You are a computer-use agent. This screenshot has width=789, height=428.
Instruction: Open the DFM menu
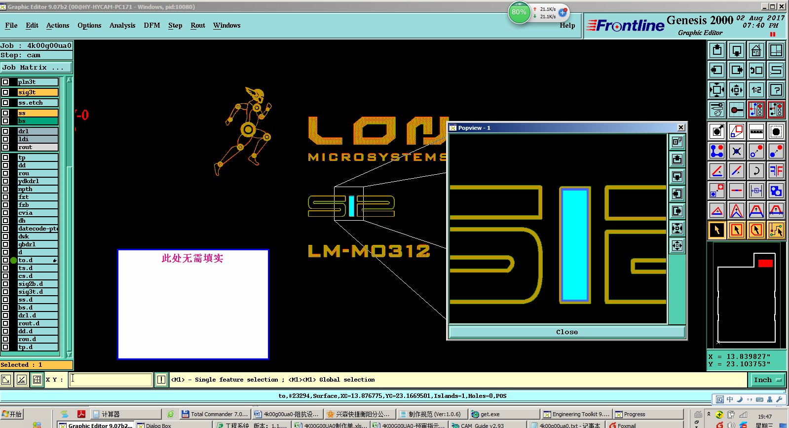click(152, 25)
